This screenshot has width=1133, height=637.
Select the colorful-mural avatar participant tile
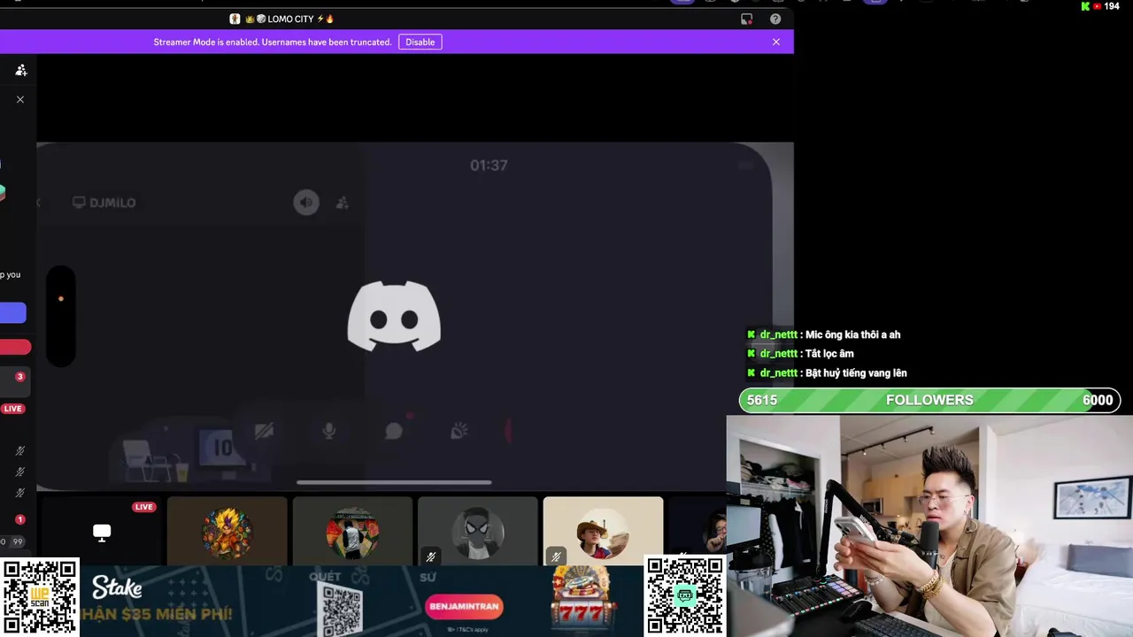(x=352, y=531)
